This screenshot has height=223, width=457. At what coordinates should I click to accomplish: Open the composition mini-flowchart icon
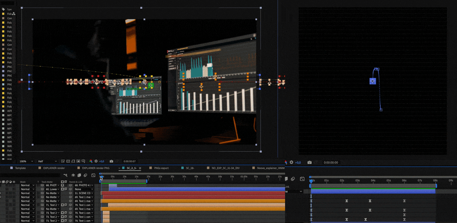(x=65, y=175)
